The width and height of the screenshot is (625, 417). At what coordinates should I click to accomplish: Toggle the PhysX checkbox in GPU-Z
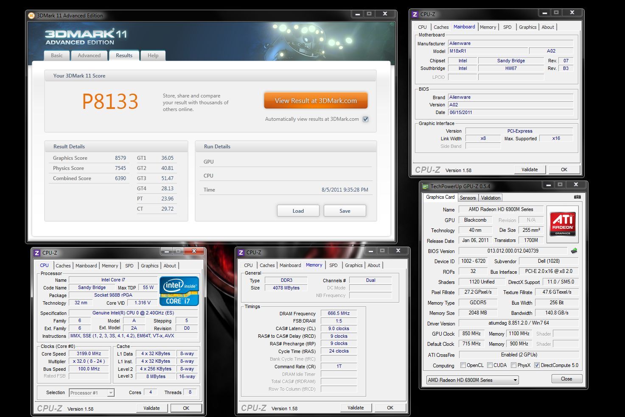click(514, 365)
